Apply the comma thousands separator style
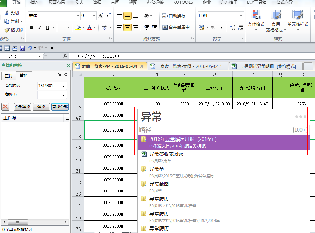 point(221,28)
